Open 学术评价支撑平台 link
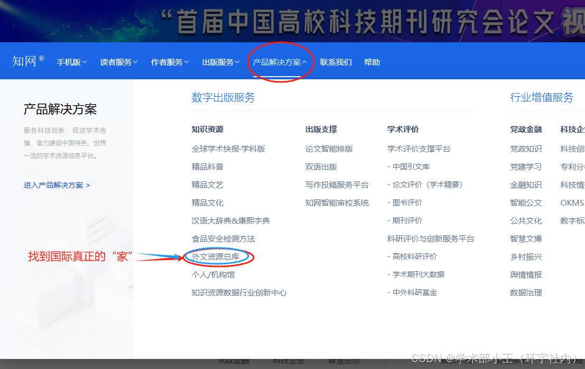Screen dimensions: 585x369 coord(419,149)
